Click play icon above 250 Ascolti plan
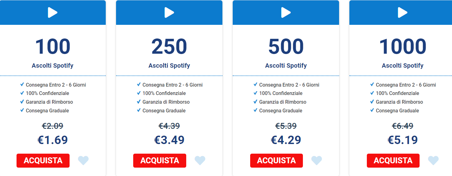 click(x=169, y=12)
